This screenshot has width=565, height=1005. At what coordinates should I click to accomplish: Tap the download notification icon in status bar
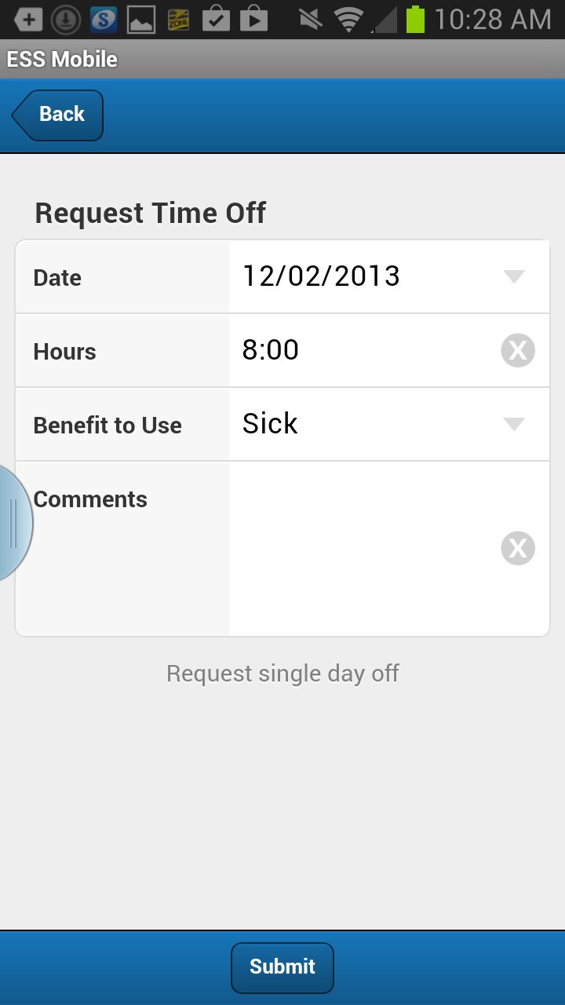point(66,20)
